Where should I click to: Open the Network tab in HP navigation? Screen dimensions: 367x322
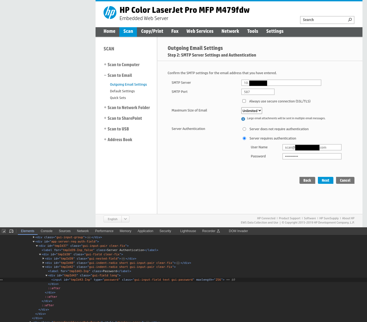[x=230, y=31]
